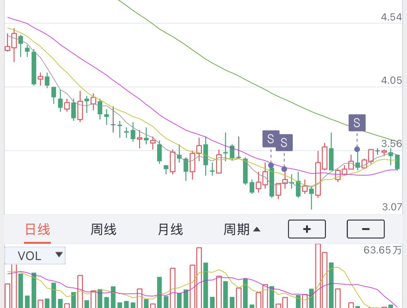Click the tallest red volume bar
Screen dimensions: 407x308
tap(318, 276)
